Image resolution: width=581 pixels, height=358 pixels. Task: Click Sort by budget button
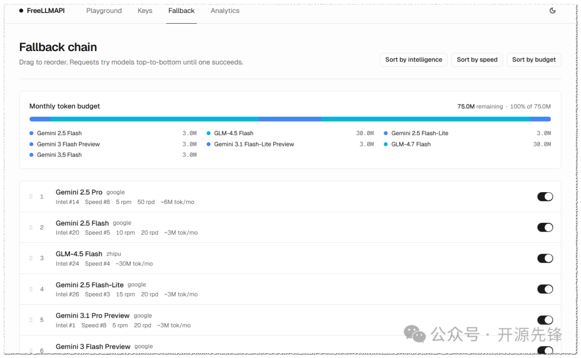click(x=534, y=60)
